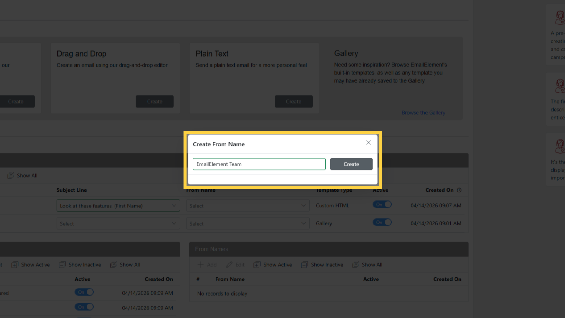565x318 pixels.
Task: Click the EmailElement Team name input field
Action: pyautogui.click(x=259, y=164)
